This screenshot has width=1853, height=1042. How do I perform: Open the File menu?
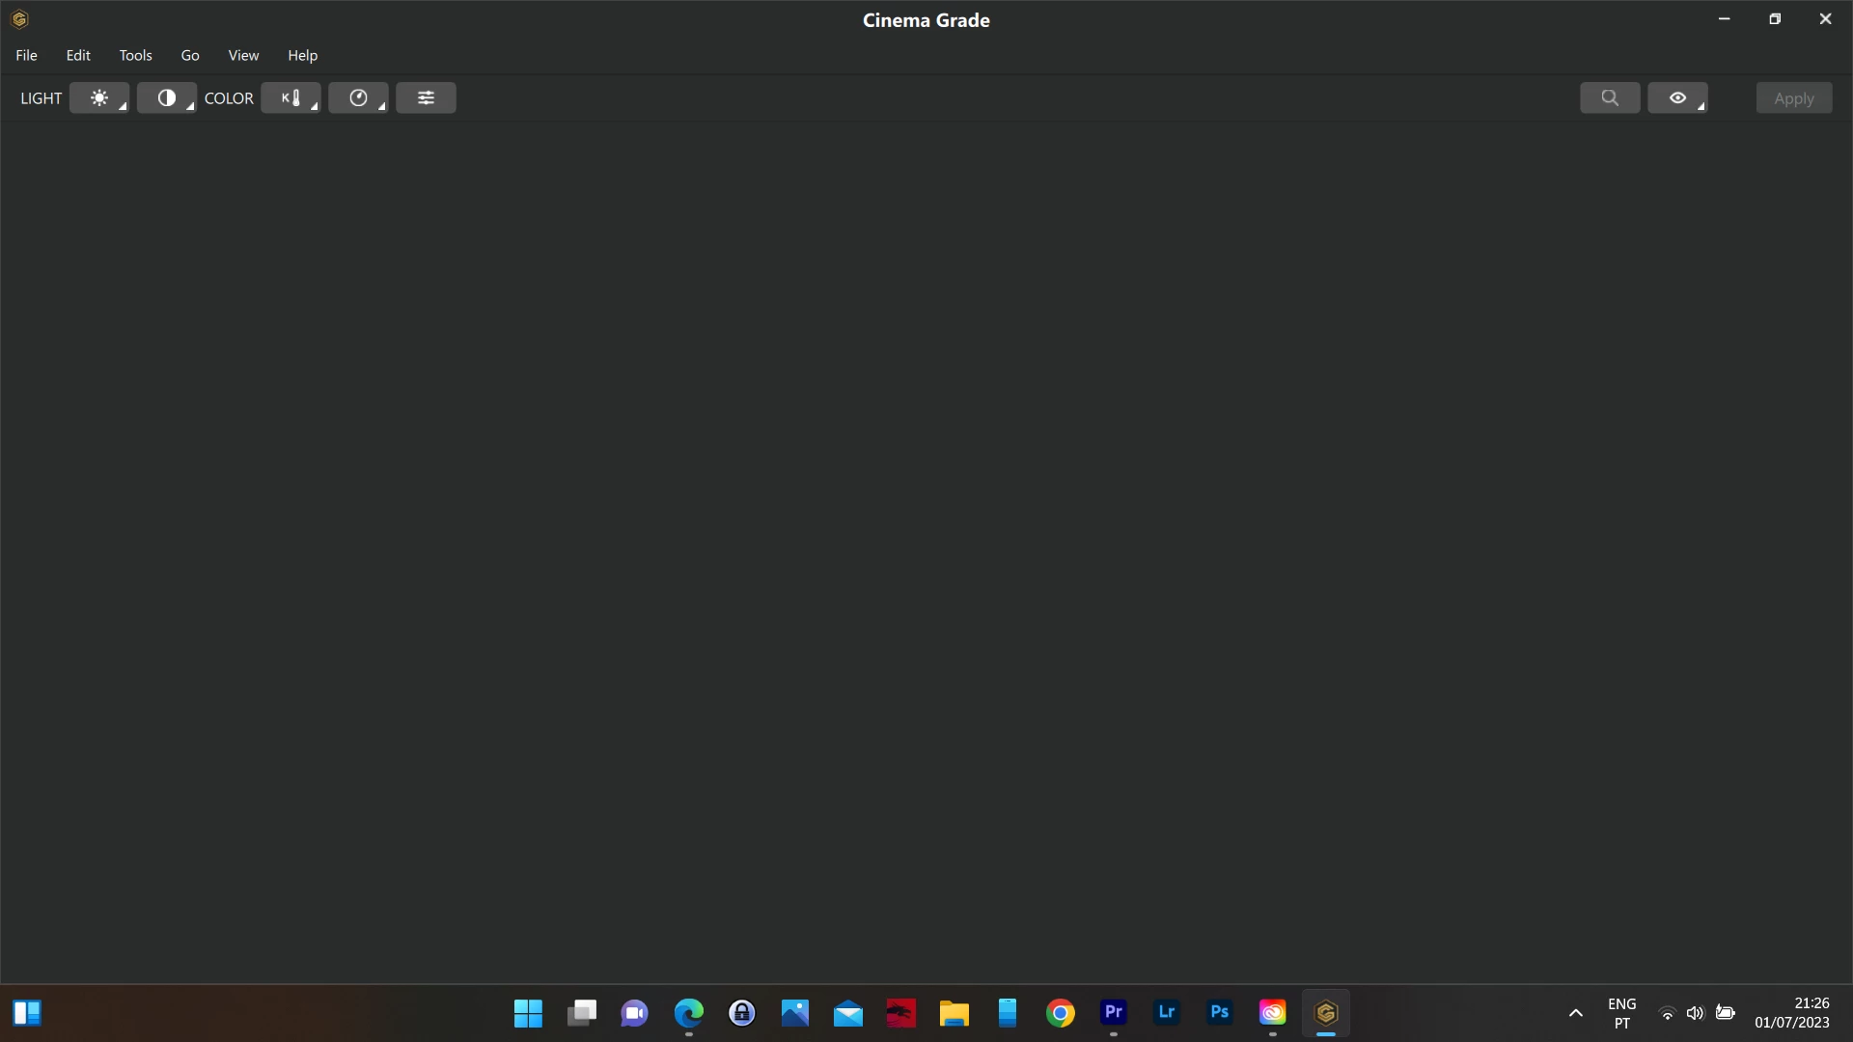pos(26,55)
